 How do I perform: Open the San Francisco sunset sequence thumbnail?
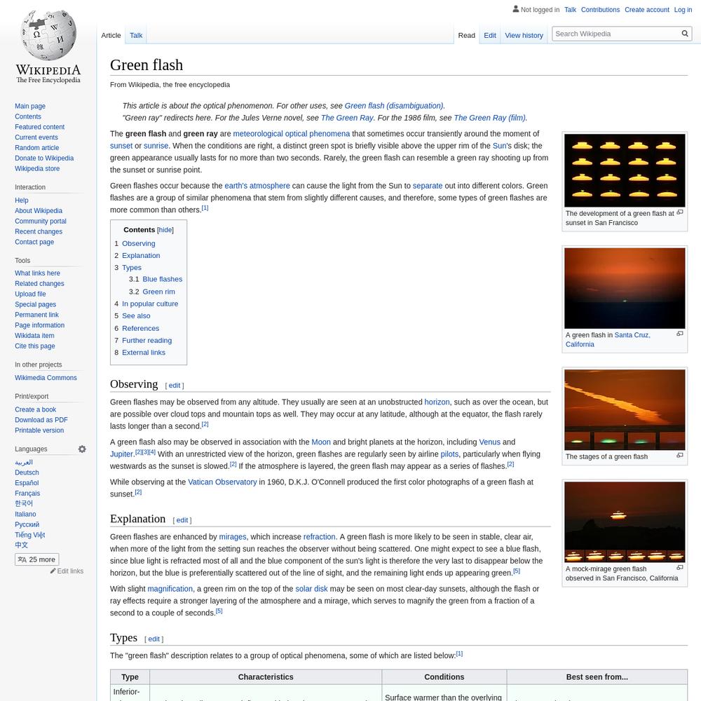point(625,170)
